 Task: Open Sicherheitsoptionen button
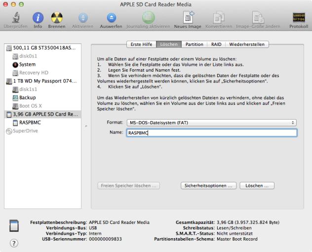[208, 186]
